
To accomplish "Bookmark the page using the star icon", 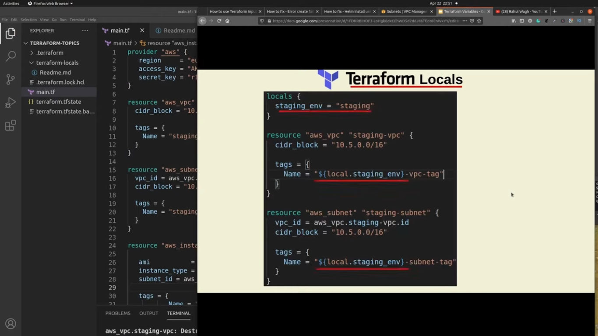I will click(478, 21).
